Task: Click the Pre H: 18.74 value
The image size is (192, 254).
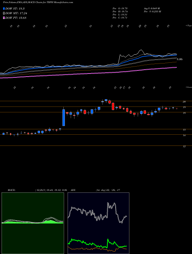Action: pyautogui.click(x=120, y=12)
